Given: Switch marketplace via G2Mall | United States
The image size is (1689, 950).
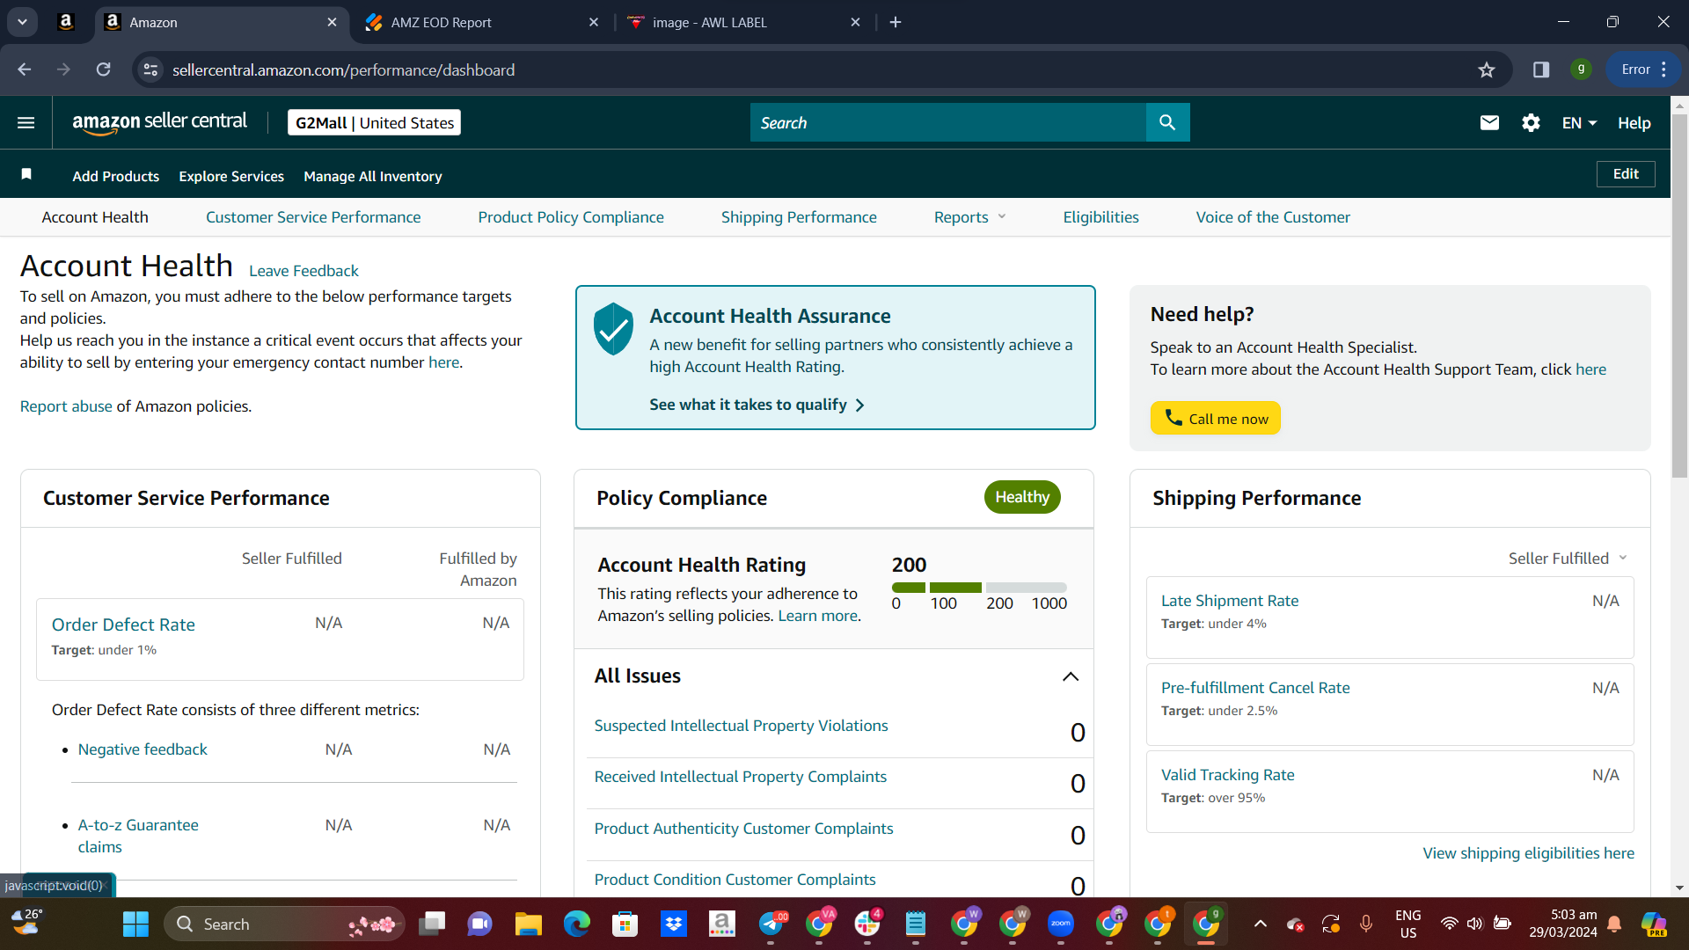Looking at the screenshot, I should tap(374, 123).
